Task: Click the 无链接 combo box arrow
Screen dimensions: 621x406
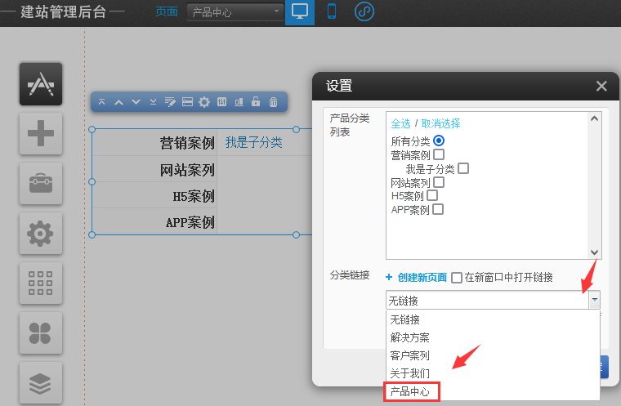Action: pos(594,300)
